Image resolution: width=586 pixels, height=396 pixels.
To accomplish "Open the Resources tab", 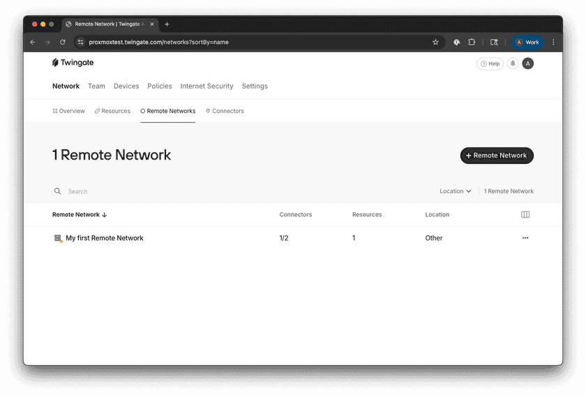I will click(x=112, y=111).
